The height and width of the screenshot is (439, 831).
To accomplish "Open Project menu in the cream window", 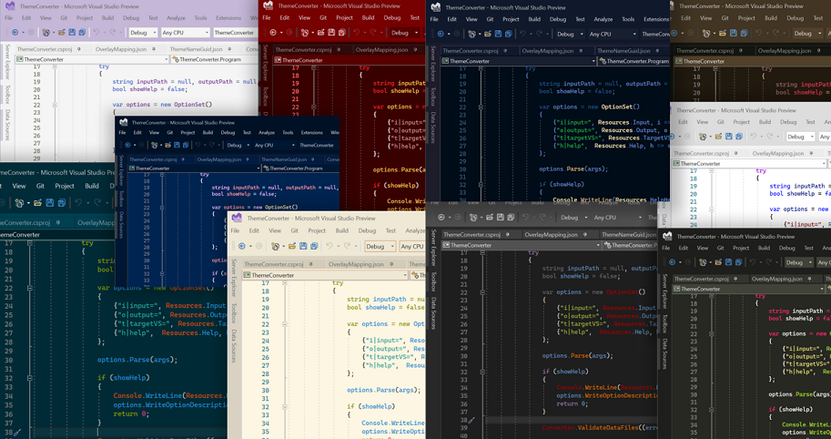I will pos(317,230).
